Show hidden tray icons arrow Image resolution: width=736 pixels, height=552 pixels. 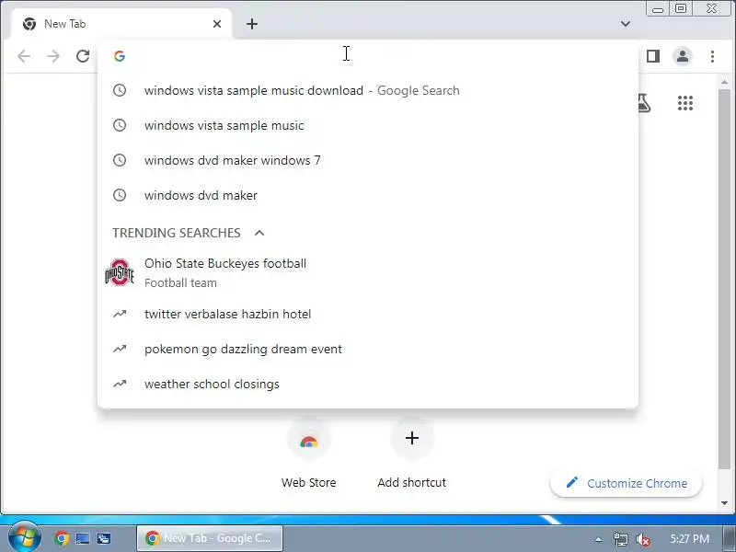(598, 539)
